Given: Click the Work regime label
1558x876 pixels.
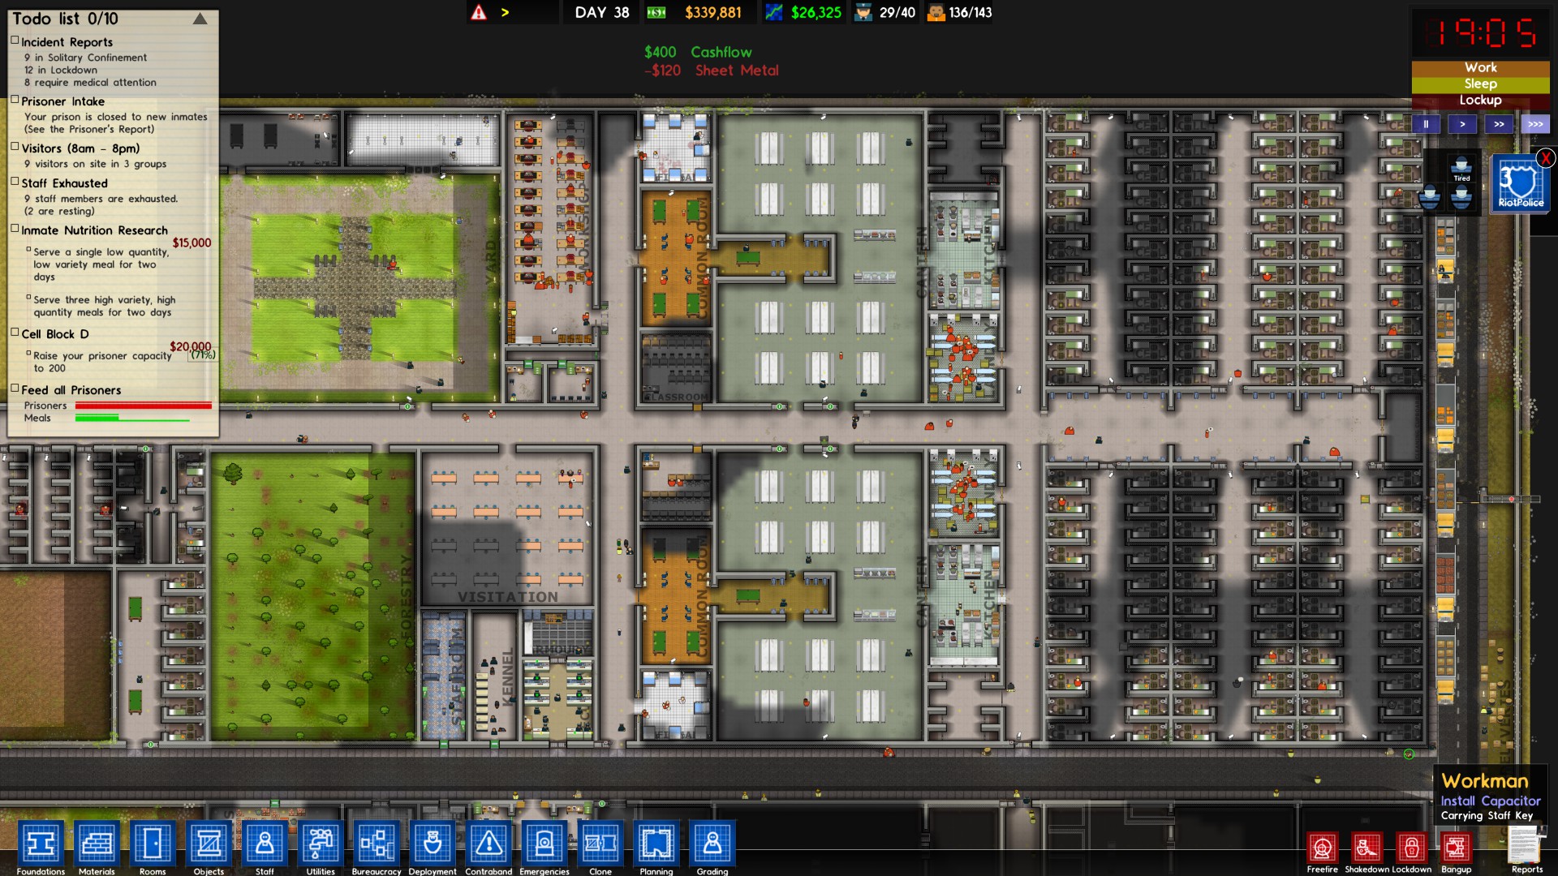Looking at the screenshot, I should coord(1480,68).
